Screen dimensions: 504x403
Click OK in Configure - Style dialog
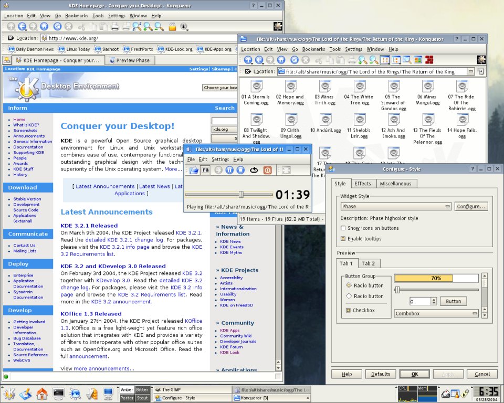coord(415,374)
